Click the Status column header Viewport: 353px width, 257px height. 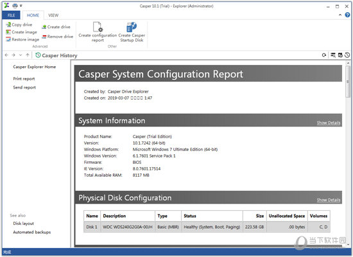point(212,216)
